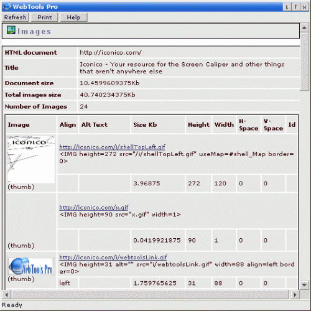Click the 'Align' column header
This screenshot has width=311, height=311.
coord(68,125)
